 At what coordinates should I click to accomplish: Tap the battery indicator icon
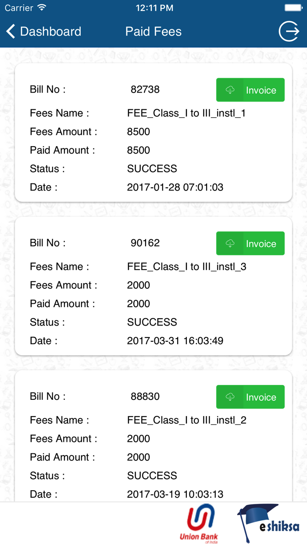293,8
